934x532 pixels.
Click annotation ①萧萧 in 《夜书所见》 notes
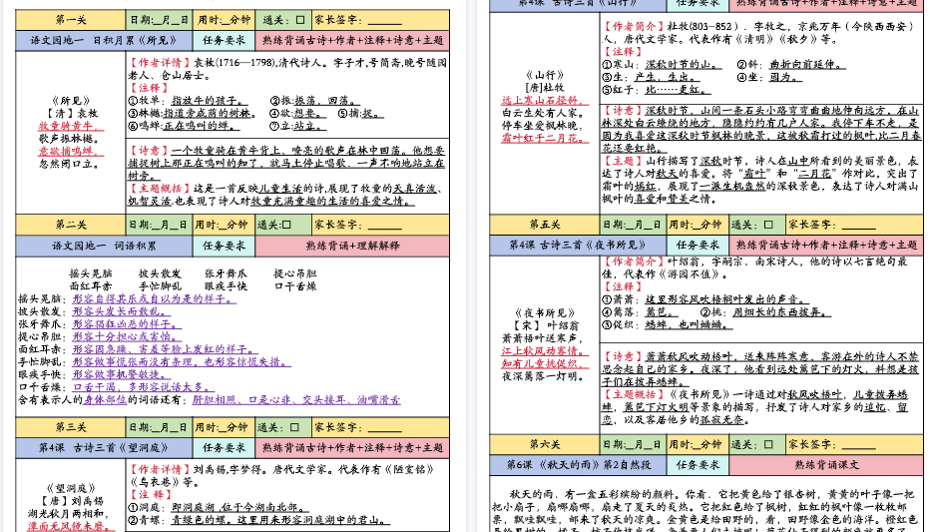click(705, 299)
